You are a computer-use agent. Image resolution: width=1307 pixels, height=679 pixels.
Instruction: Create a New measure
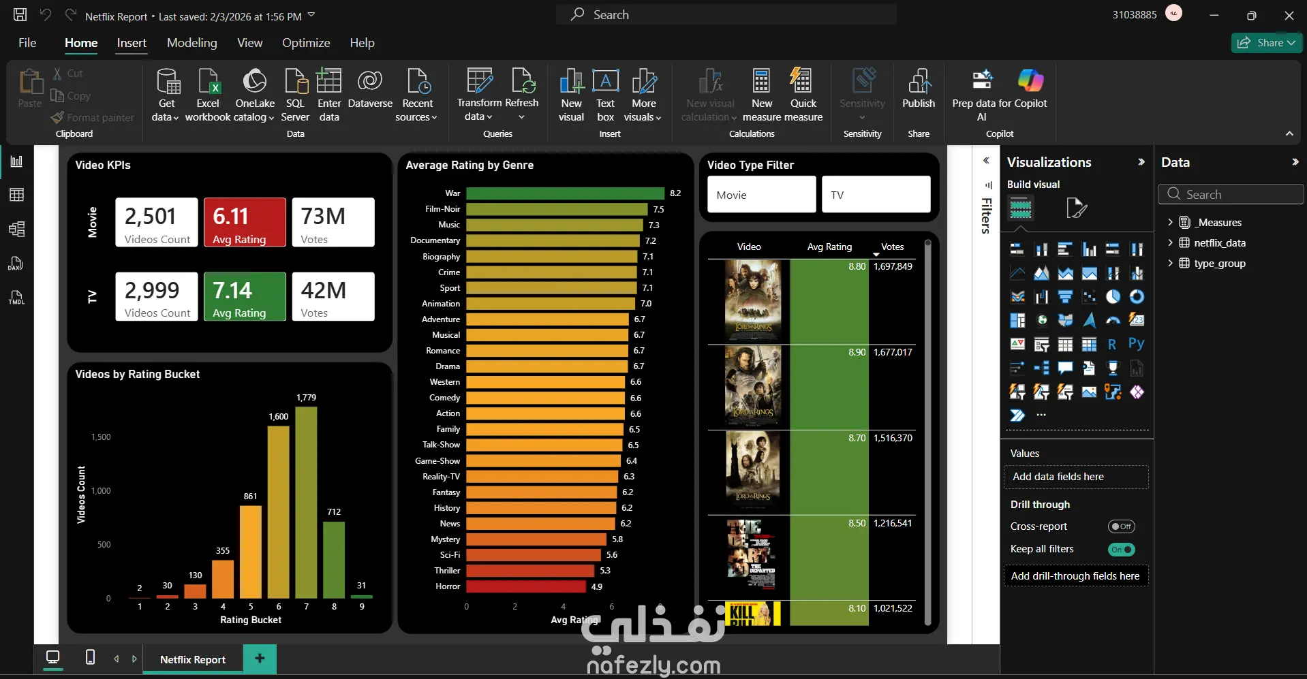pyautogui.click(x=762, y=95)
